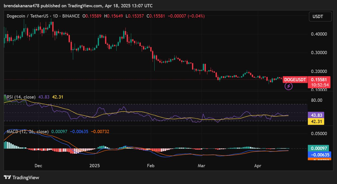Click the Feb label on time axis
The image size is (337, 184).
coord(151,166)
